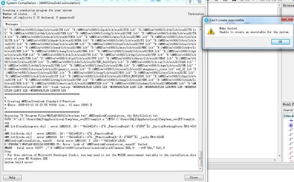This screenshot has height=182, width=294.
Task: Click the sketch area vertical scroll-up arrow
Action: click(x=279, y=5)
